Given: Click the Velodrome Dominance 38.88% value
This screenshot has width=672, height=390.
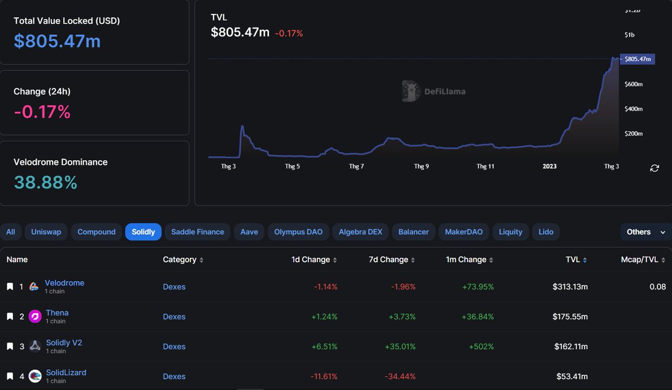Looking at the screenshot, I should click(x=45, y=182).
